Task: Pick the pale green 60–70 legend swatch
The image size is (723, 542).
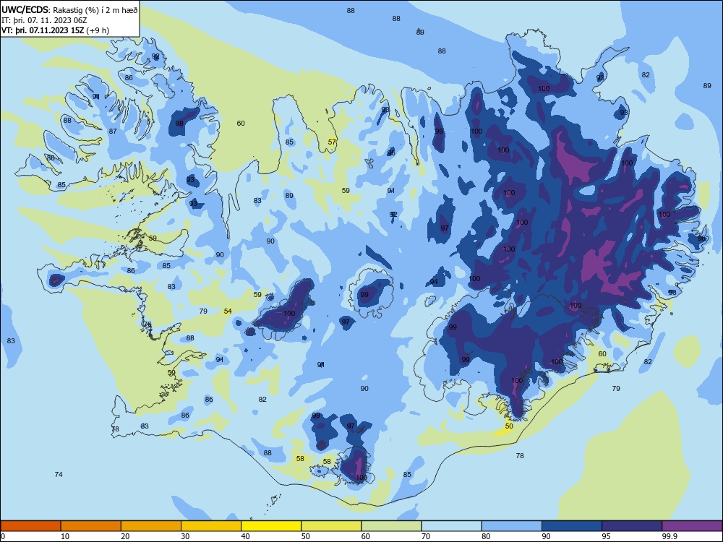Action: tap(391, 526)
